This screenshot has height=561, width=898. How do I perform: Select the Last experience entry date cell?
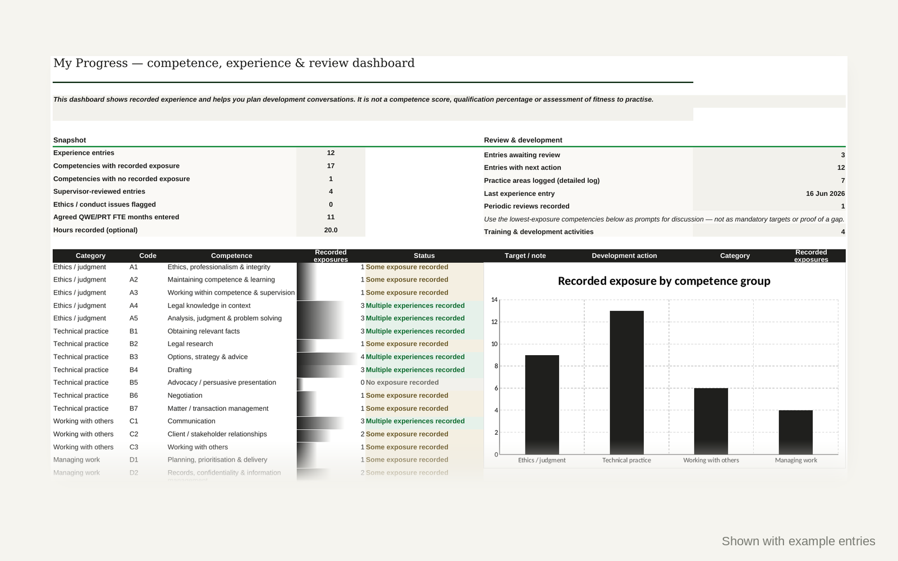tap(769, 194)
